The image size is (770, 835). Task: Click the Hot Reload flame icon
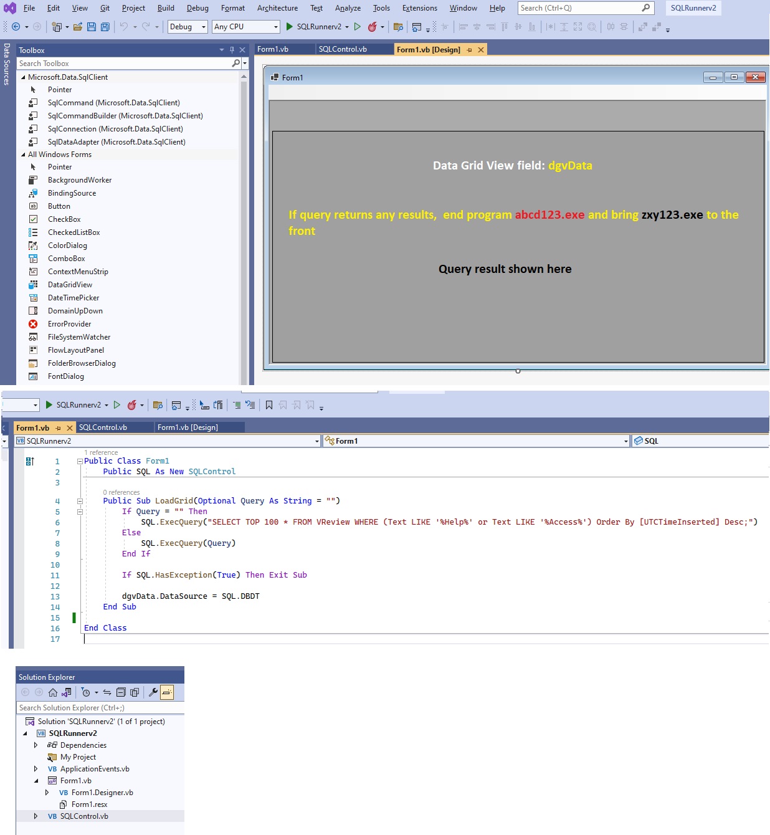[x=372, y=27]
